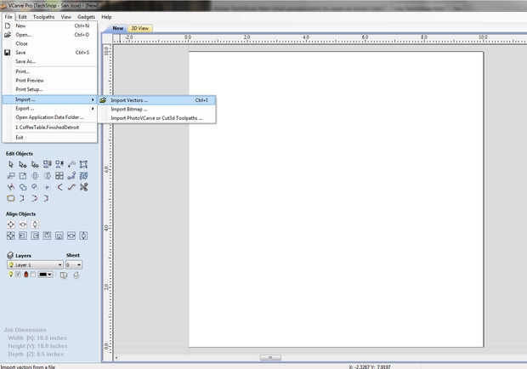Click Center in Material under Align Objects
The width and height of the screenshot is (527, 369).
(11, 224)
